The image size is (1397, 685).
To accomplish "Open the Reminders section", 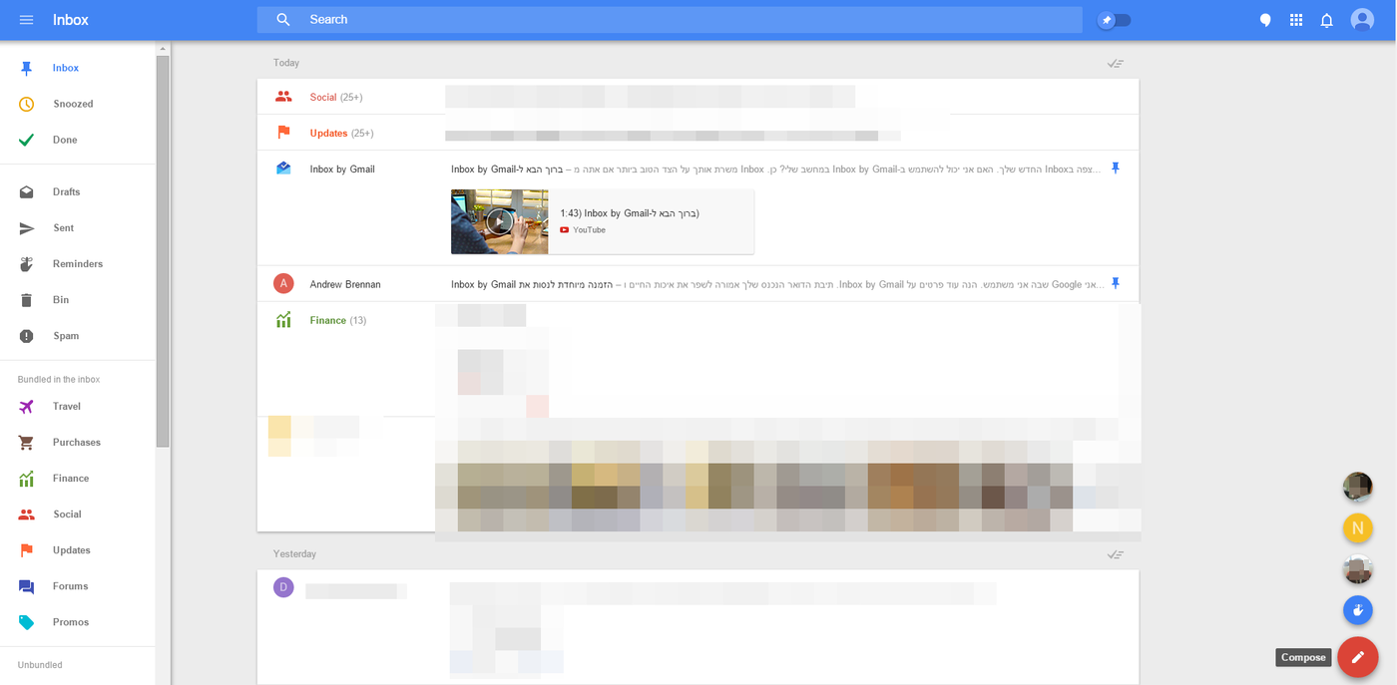I will pyautogui.click(x=76, y=263).
